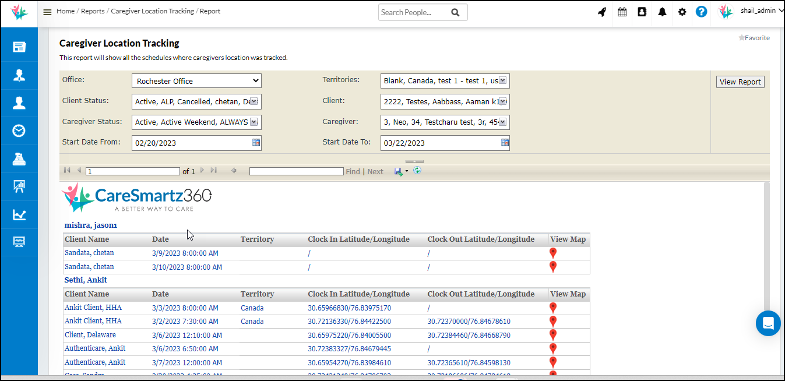
Task: Open the rocket quick-launch icon
Action: pyautogui.click(x=601, y=12)
